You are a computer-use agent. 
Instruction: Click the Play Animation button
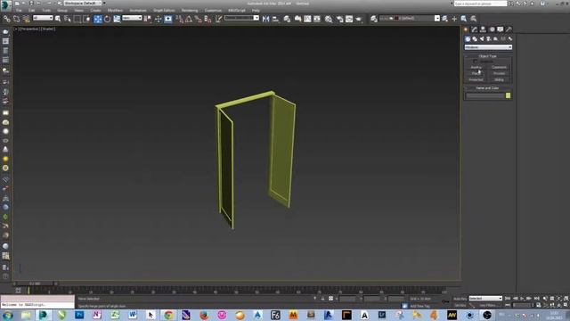(x=522, y=299)
